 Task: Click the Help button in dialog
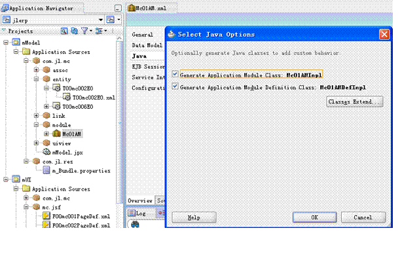click(x=194, y=217)
